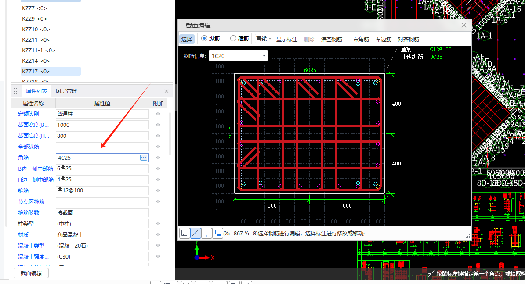This screenshot has width=525, height=284.
Task: Click 按截面 value for 箍筋胶数
Action: (x=102, y=213)
